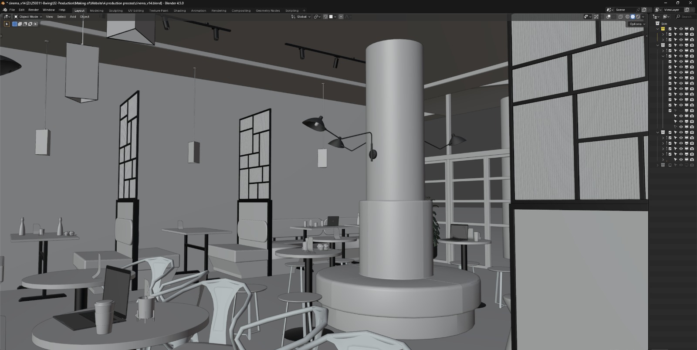Hide the yellow collection with its eye icon
This screenshot has height=350, width=697.
681,29
